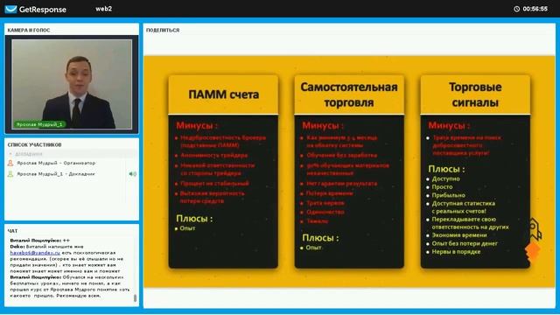
Task: Click the Список участников panel header
Action: pos(34,144)
